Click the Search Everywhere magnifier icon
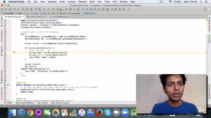The width and height of the screenshot is (211, 118). [205, 9]
